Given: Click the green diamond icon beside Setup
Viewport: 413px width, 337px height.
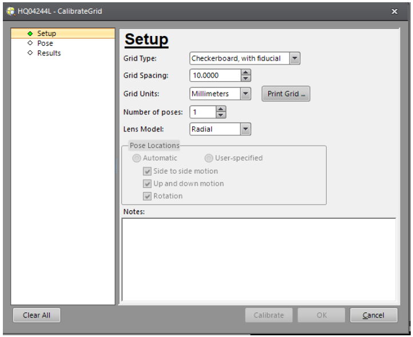Looking at the screenshot, I should pyautogui.click(x=30, y=33).
